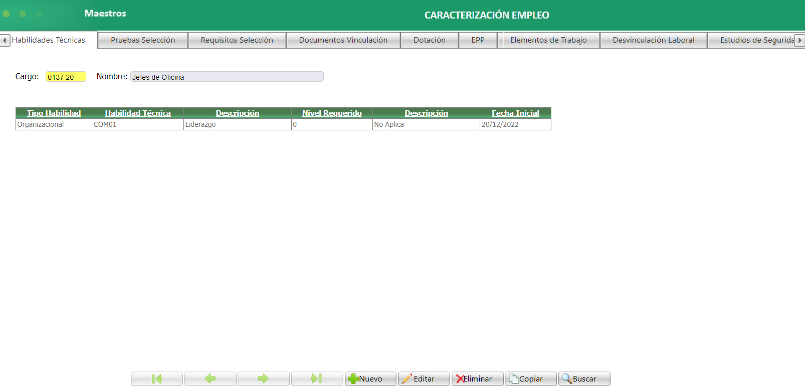Open Desvinculación Laboral tab
The image size is (805, 387).
pos(654,40)
